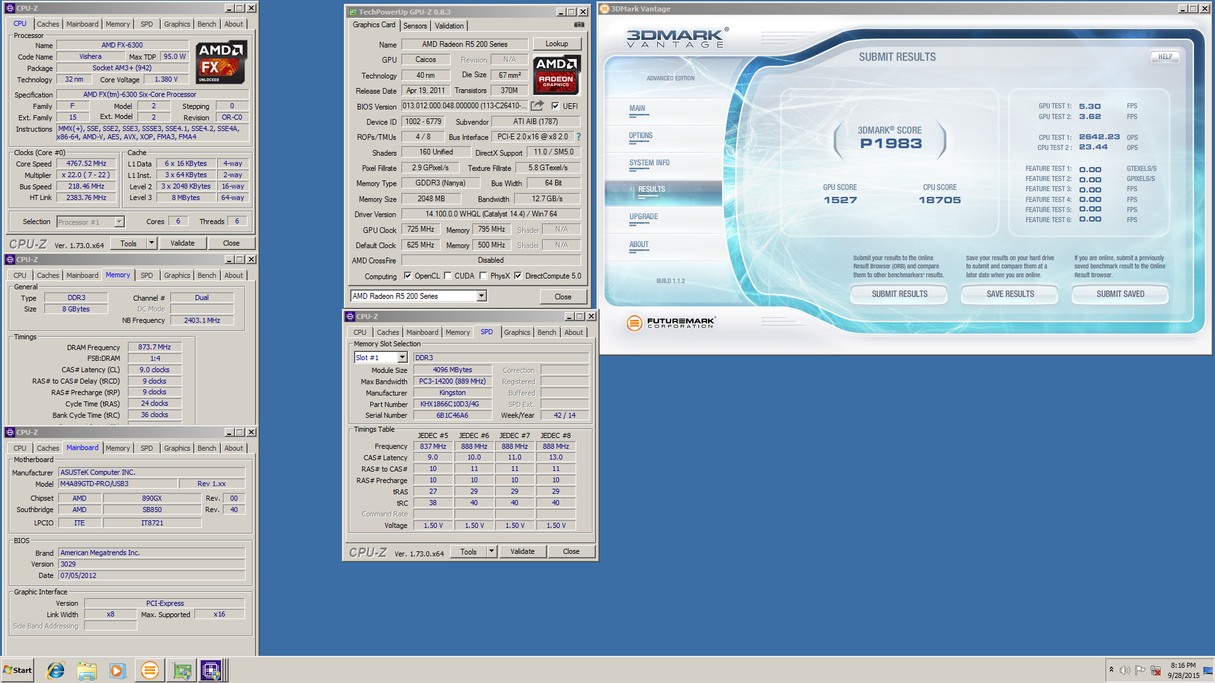The height and width of the screenshot is (683, 1215).
Task: Open Action Center flag tray icon
Action: point(1140,670)
